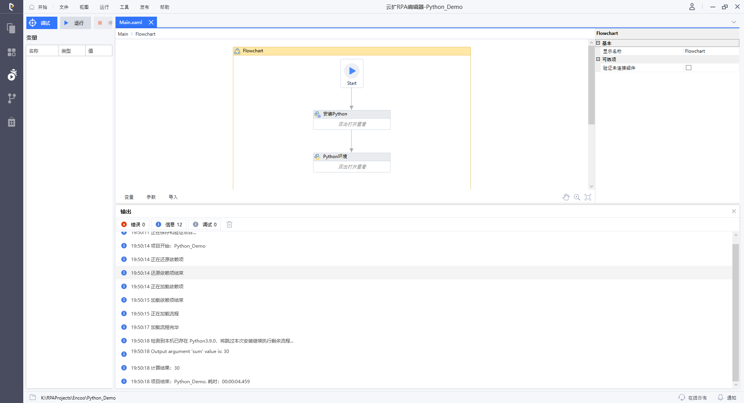Viewport: 744px width, 403px height.
Task: Click the 运行 run button
Action: click(75, 23)
